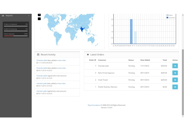Click the calendar icon beside Recent Activity
Image resolution: width=184 pixels, height=131 pixels.
[x=38, y=55]
